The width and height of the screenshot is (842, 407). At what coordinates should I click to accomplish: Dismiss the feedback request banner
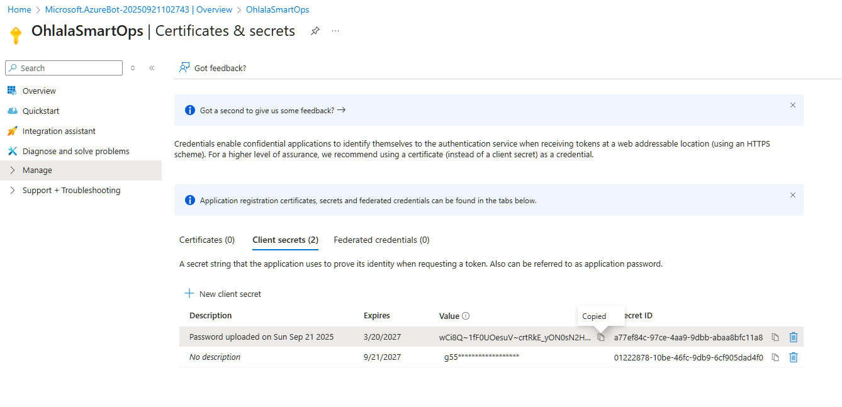[793, 105]
